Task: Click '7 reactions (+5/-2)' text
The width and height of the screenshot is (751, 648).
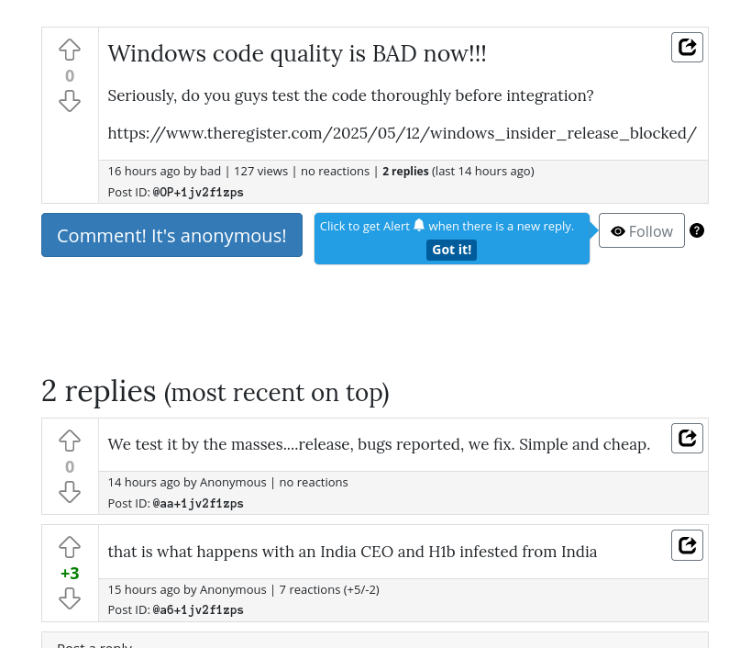Action: [329, 589]
